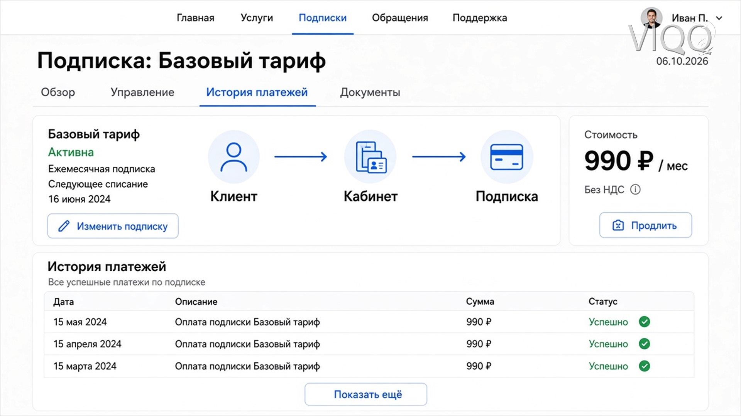This screenshot has height=416, width=741.
Task: Click the payment description for 15 мая 2024
Action: point(247,322)
